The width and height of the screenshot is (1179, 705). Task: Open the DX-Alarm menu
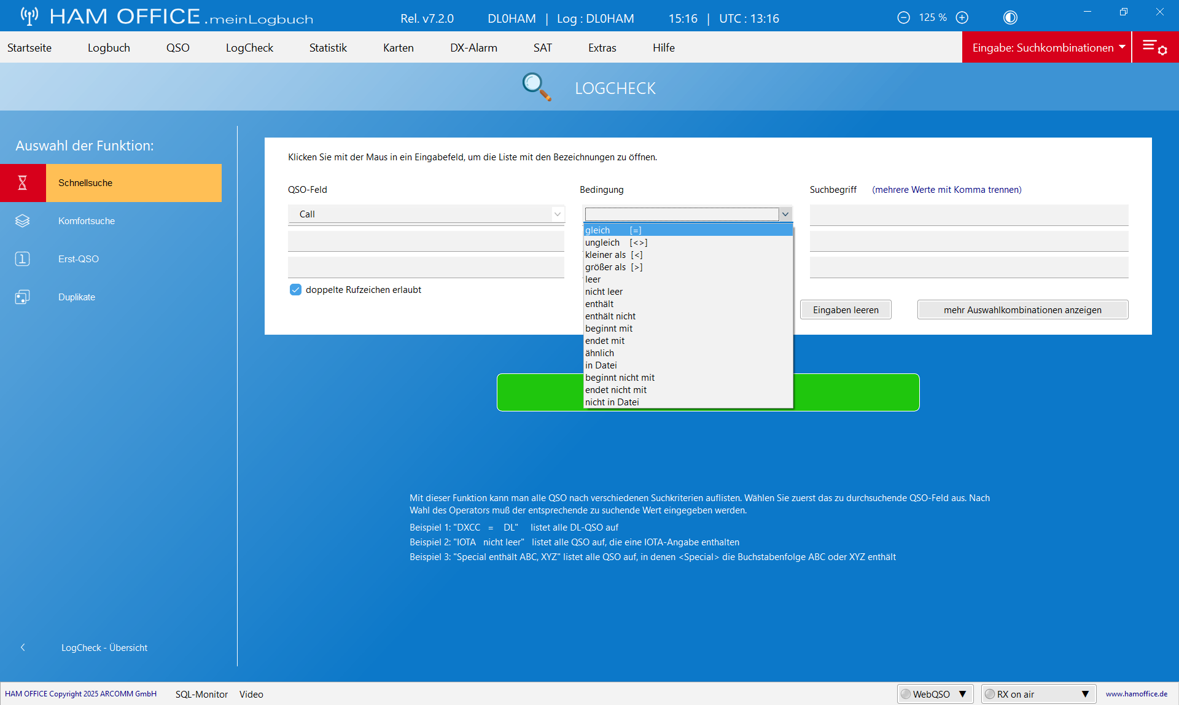click(x=473, y=47)
